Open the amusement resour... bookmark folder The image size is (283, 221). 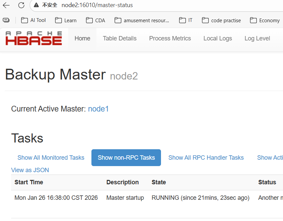tap(142, 21)
